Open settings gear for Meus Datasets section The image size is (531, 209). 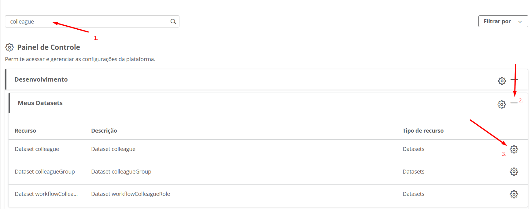tap(501, 104)
